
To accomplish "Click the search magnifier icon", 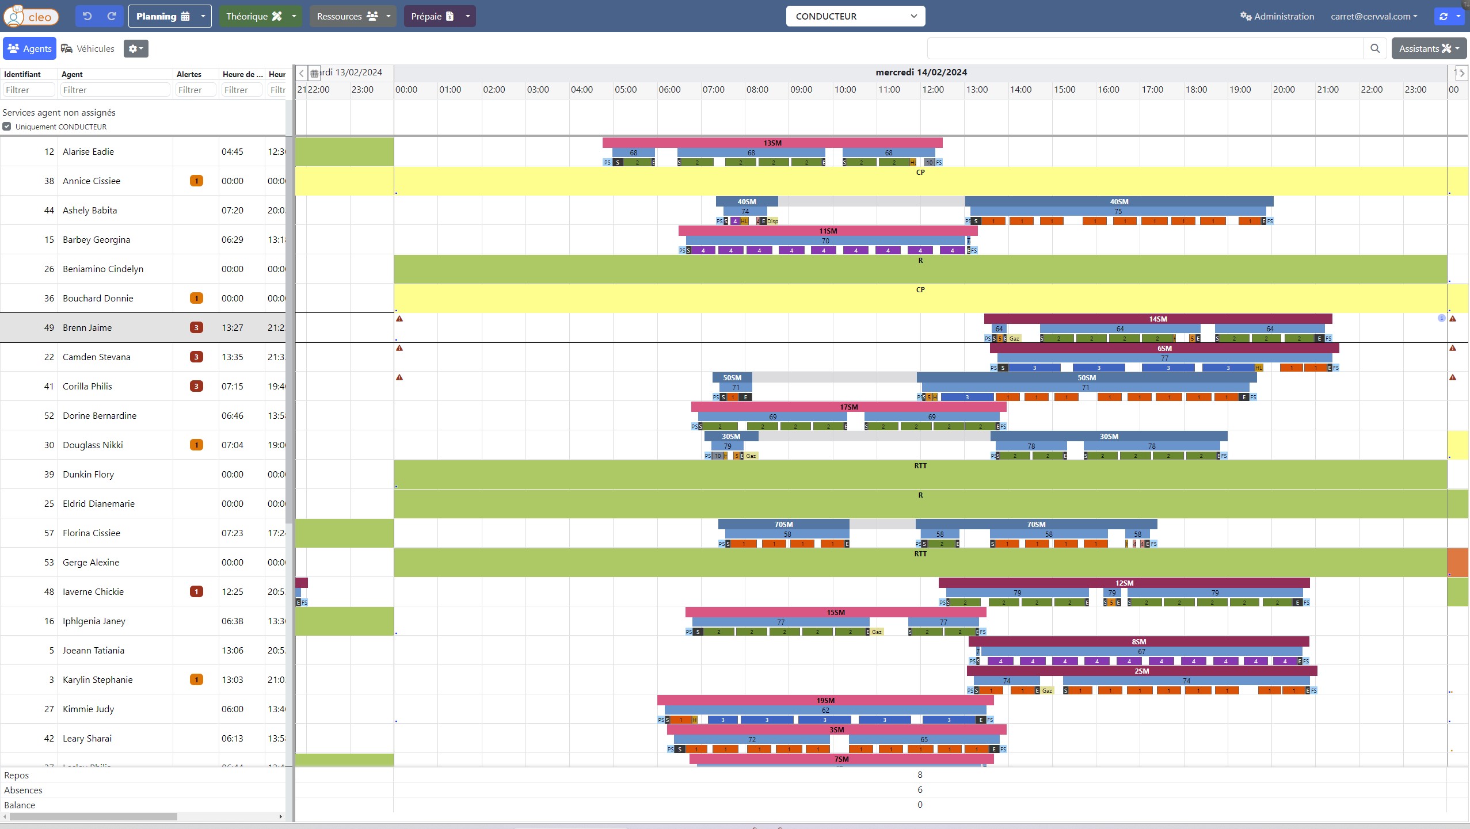I will pos(1375,49).
